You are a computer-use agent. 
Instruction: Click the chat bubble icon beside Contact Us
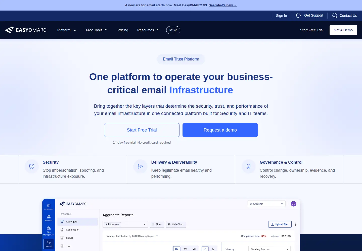(334, 16)
